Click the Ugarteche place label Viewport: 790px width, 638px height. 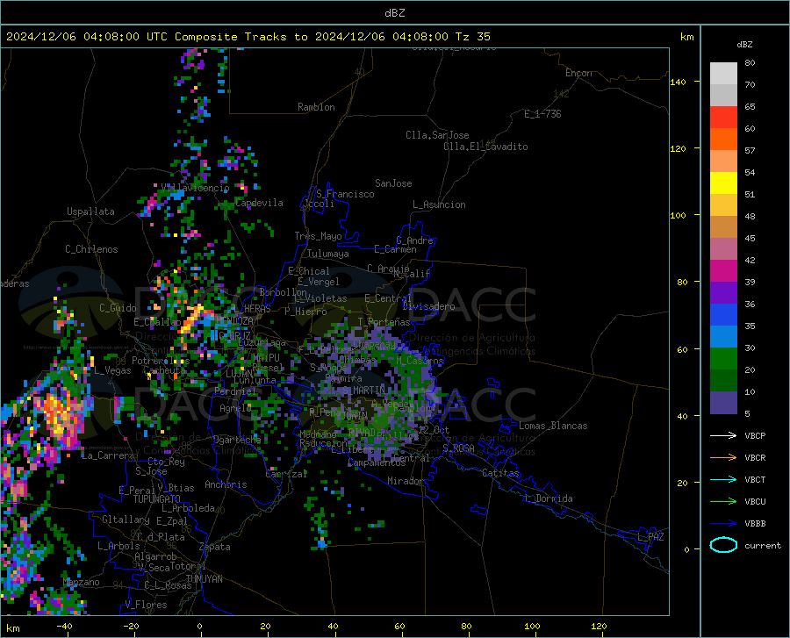(x=237, y=440)
